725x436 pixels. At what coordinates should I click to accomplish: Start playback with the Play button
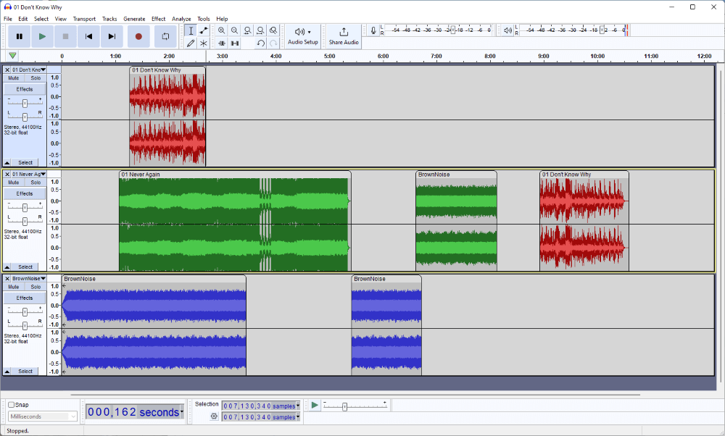[x=43, y=36]
